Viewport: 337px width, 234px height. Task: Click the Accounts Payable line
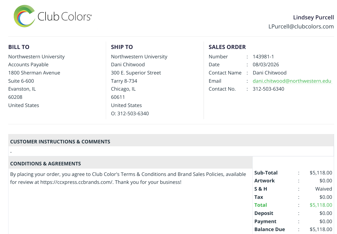pyautogui.click(x=28, y=65)
